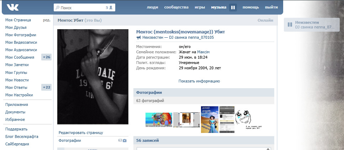This screenshot has width=344, height=150.
Task: Open the screenshot thumbnail with man's face
Action: point(186,120)
